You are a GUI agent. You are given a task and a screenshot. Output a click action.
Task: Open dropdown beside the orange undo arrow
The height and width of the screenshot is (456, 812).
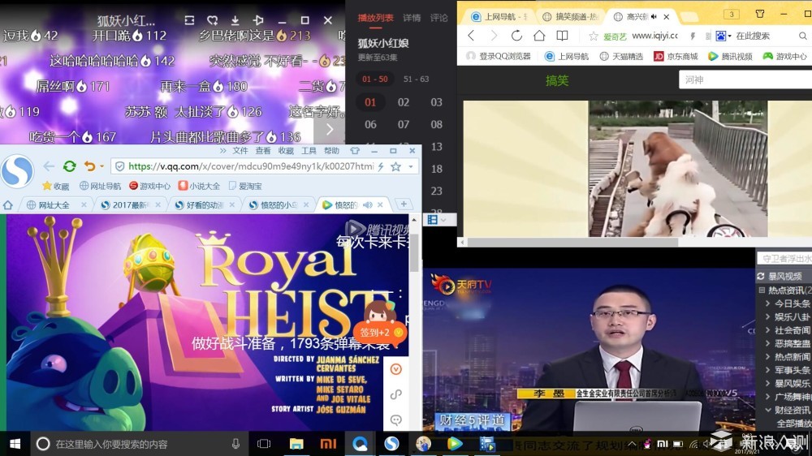click(101, 166)
